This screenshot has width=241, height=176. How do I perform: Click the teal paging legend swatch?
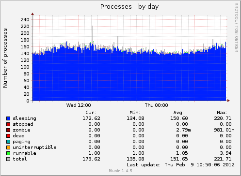coord(8,142)
